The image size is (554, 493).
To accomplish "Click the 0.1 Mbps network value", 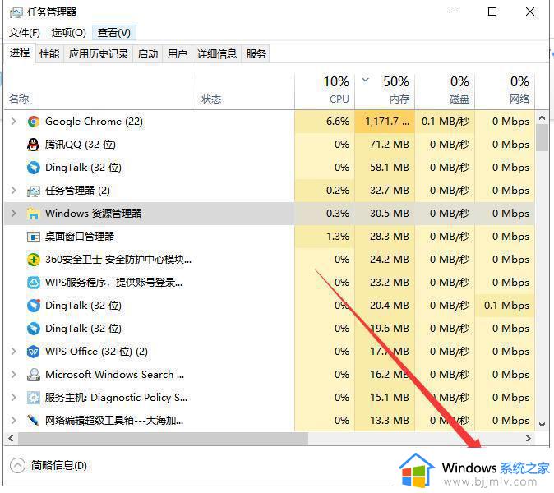I will [x=506, y=306].
